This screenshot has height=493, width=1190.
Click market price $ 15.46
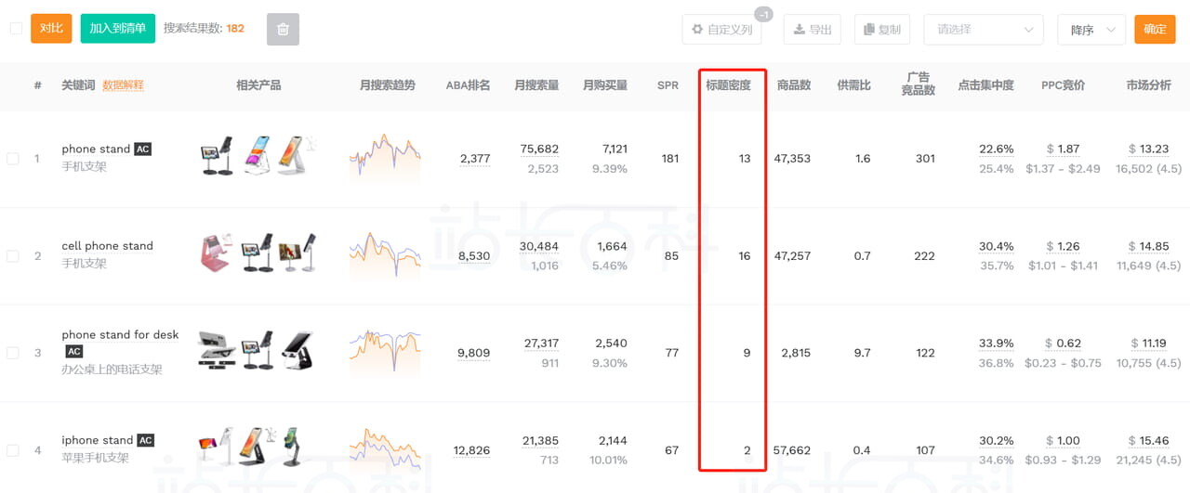point(1148,440)
